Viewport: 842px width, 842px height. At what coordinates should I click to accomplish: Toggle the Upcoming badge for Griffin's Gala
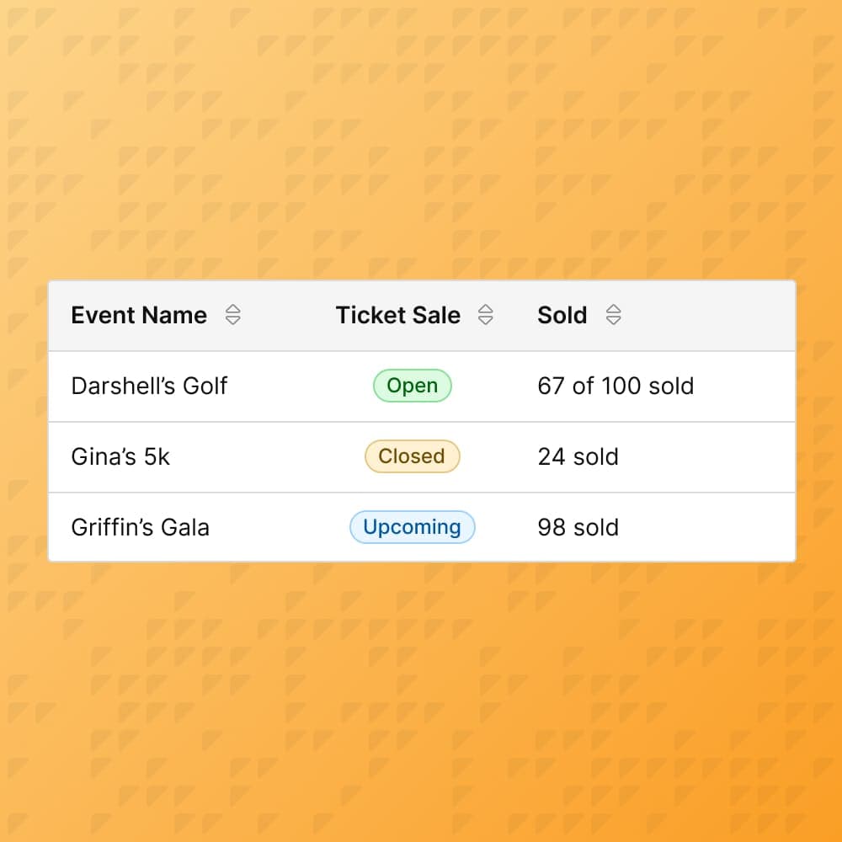tap(412, 527)
